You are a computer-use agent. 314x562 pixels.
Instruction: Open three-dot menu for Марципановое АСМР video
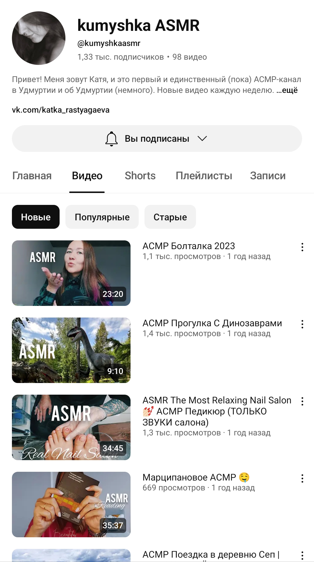[x=302, y=478]
